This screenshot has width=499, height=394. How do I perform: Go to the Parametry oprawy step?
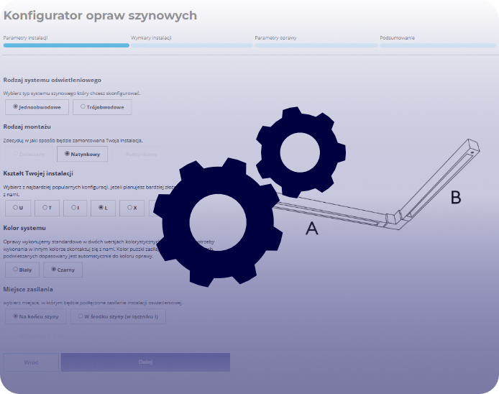275,38
